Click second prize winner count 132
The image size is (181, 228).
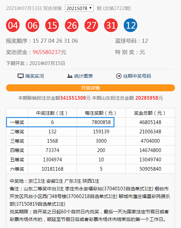pos(52,132)
